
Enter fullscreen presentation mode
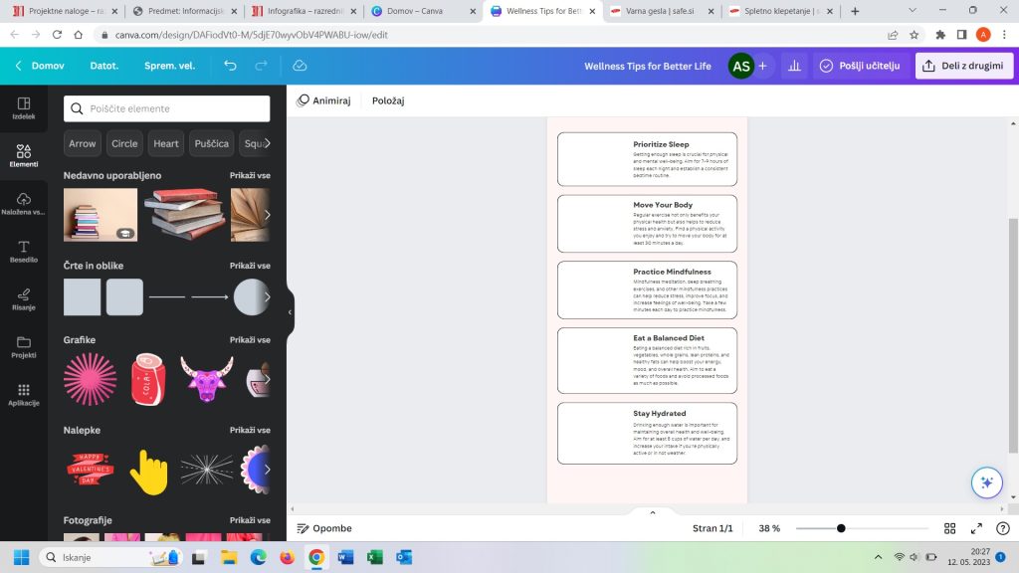976,529
